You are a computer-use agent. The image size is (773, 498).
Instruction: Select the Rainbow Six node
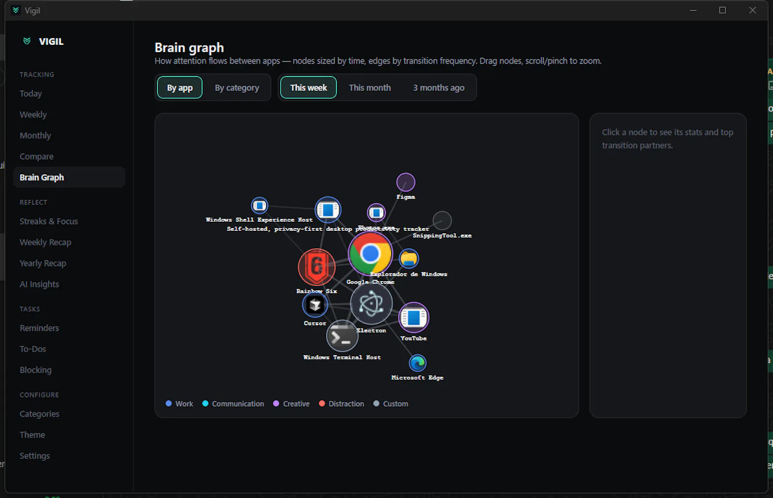316,267
